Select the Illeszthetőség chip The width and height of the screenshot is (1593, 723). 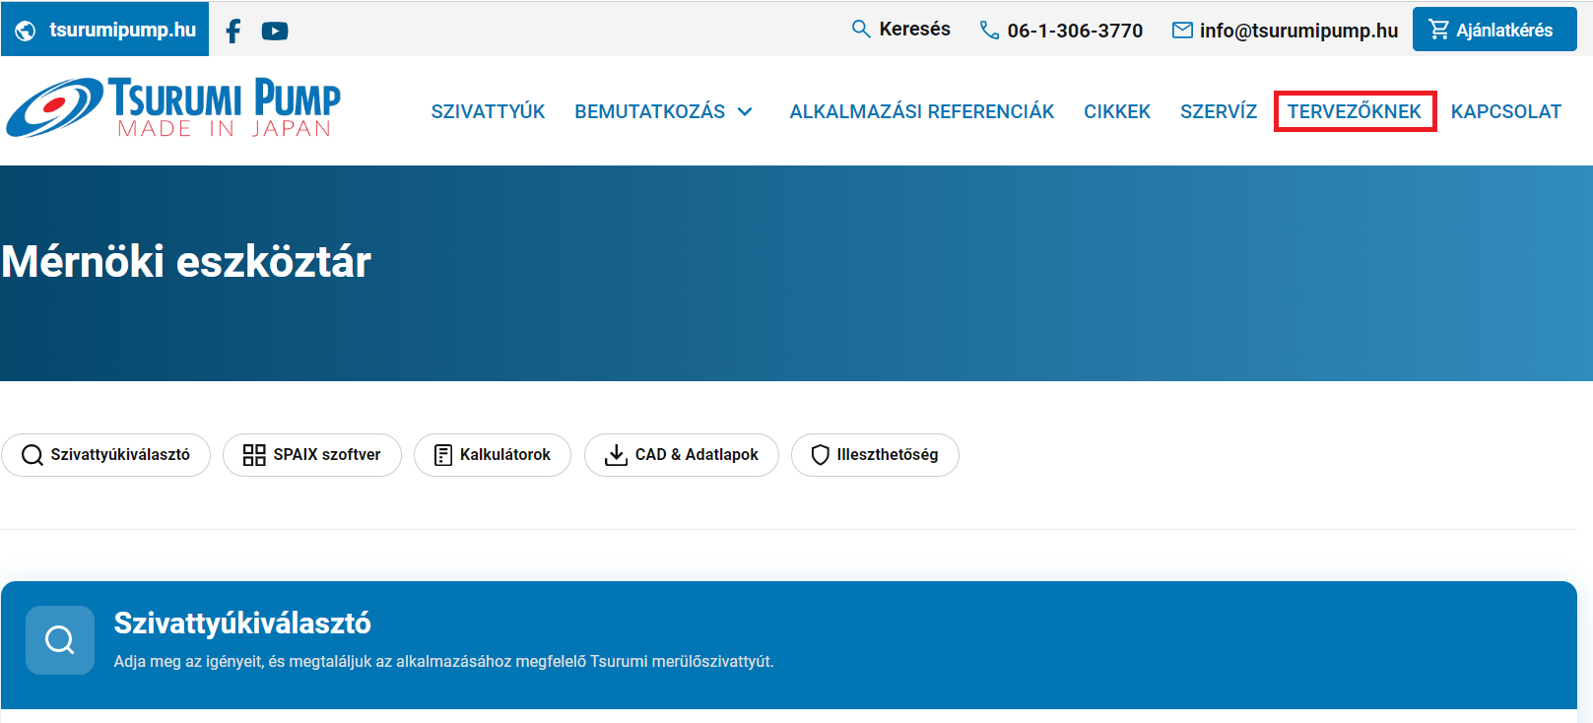tap(875, 455)
